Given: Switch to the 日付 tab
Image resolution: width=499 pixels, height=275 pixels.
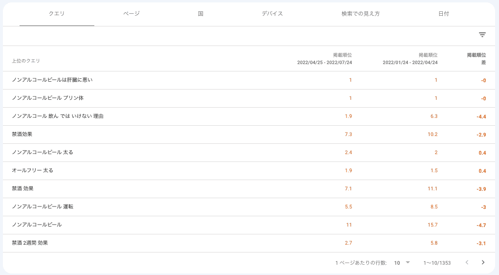Looking at the screenshot, I should click(444, 14).
